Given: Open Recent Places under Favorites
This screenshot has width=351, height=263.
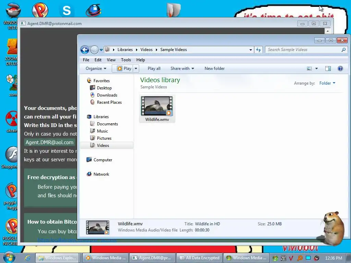Looking at the screenshot, I should (x=109, y=102).
